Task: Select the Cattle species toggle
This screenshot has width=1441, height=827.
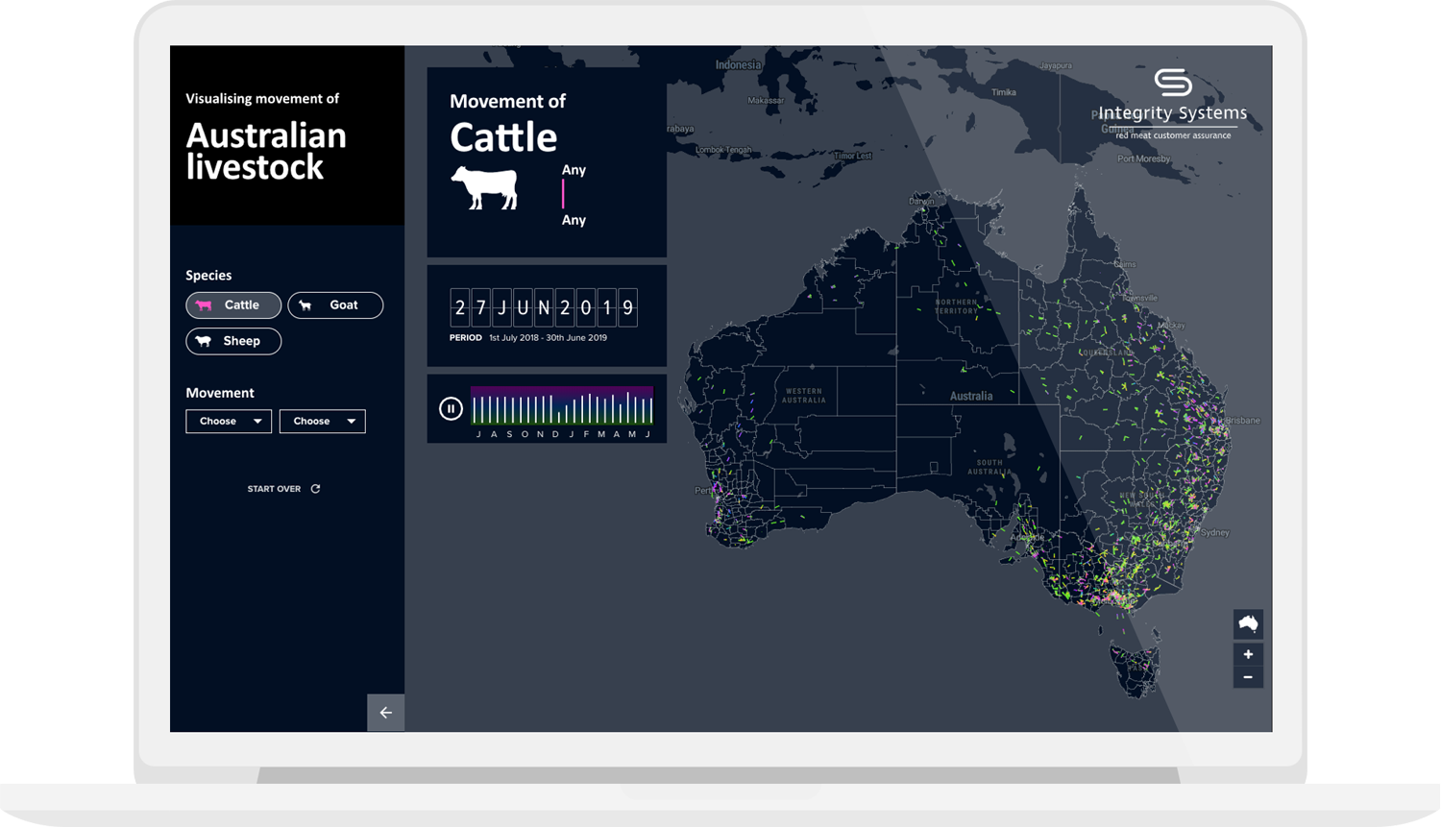Action: (233, 305)
